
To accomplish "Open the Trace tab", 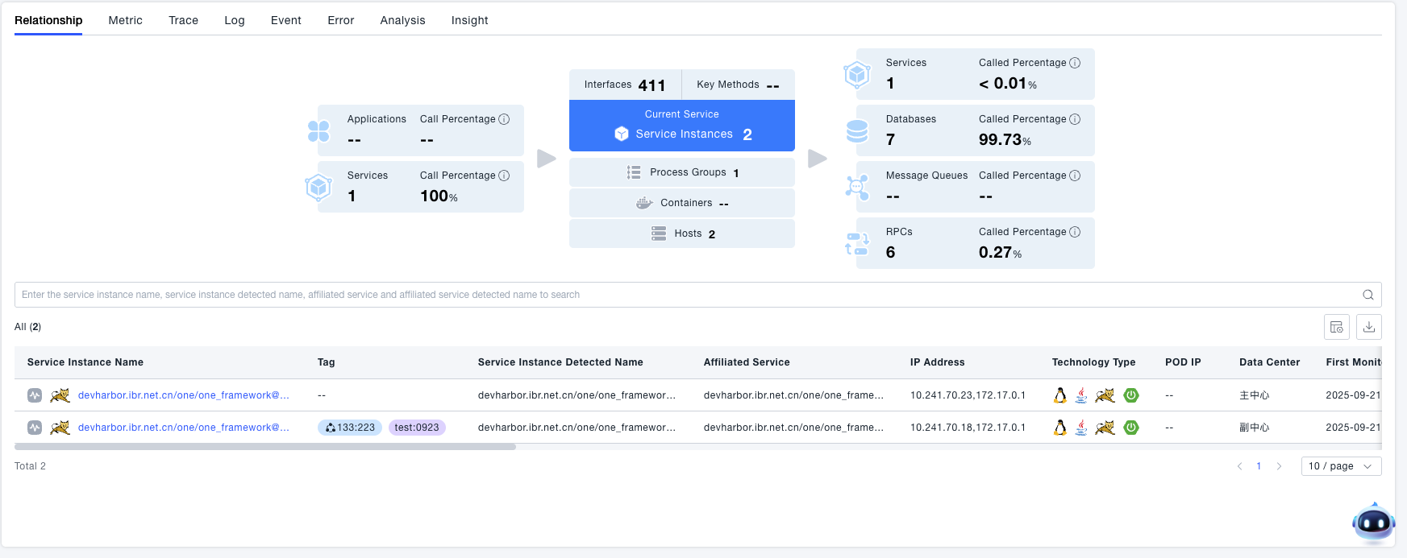I will coord(183,20).
